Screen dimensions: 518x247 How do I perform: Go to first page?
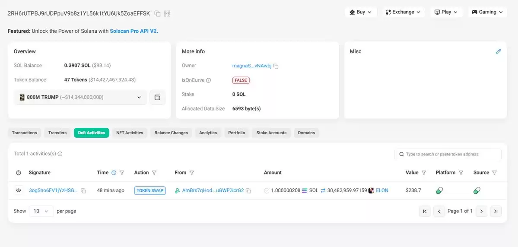click(x=425, y=211)
